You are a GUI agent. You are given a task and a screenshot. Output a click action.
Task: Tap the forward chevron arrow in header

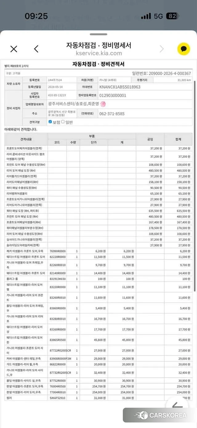(x=162, y=49)
